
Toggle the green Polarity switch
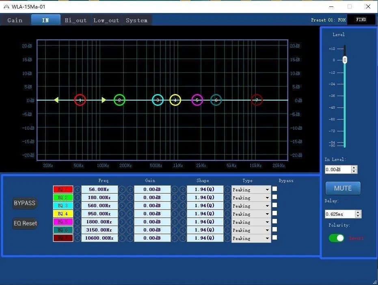pos(337,238)
